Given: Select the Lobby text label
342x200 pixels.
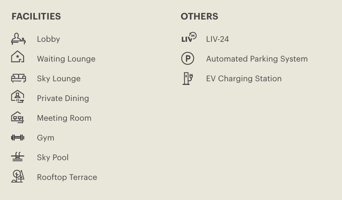Looking at the screenshot, I should pyautogui.click(x=48, y=39).
